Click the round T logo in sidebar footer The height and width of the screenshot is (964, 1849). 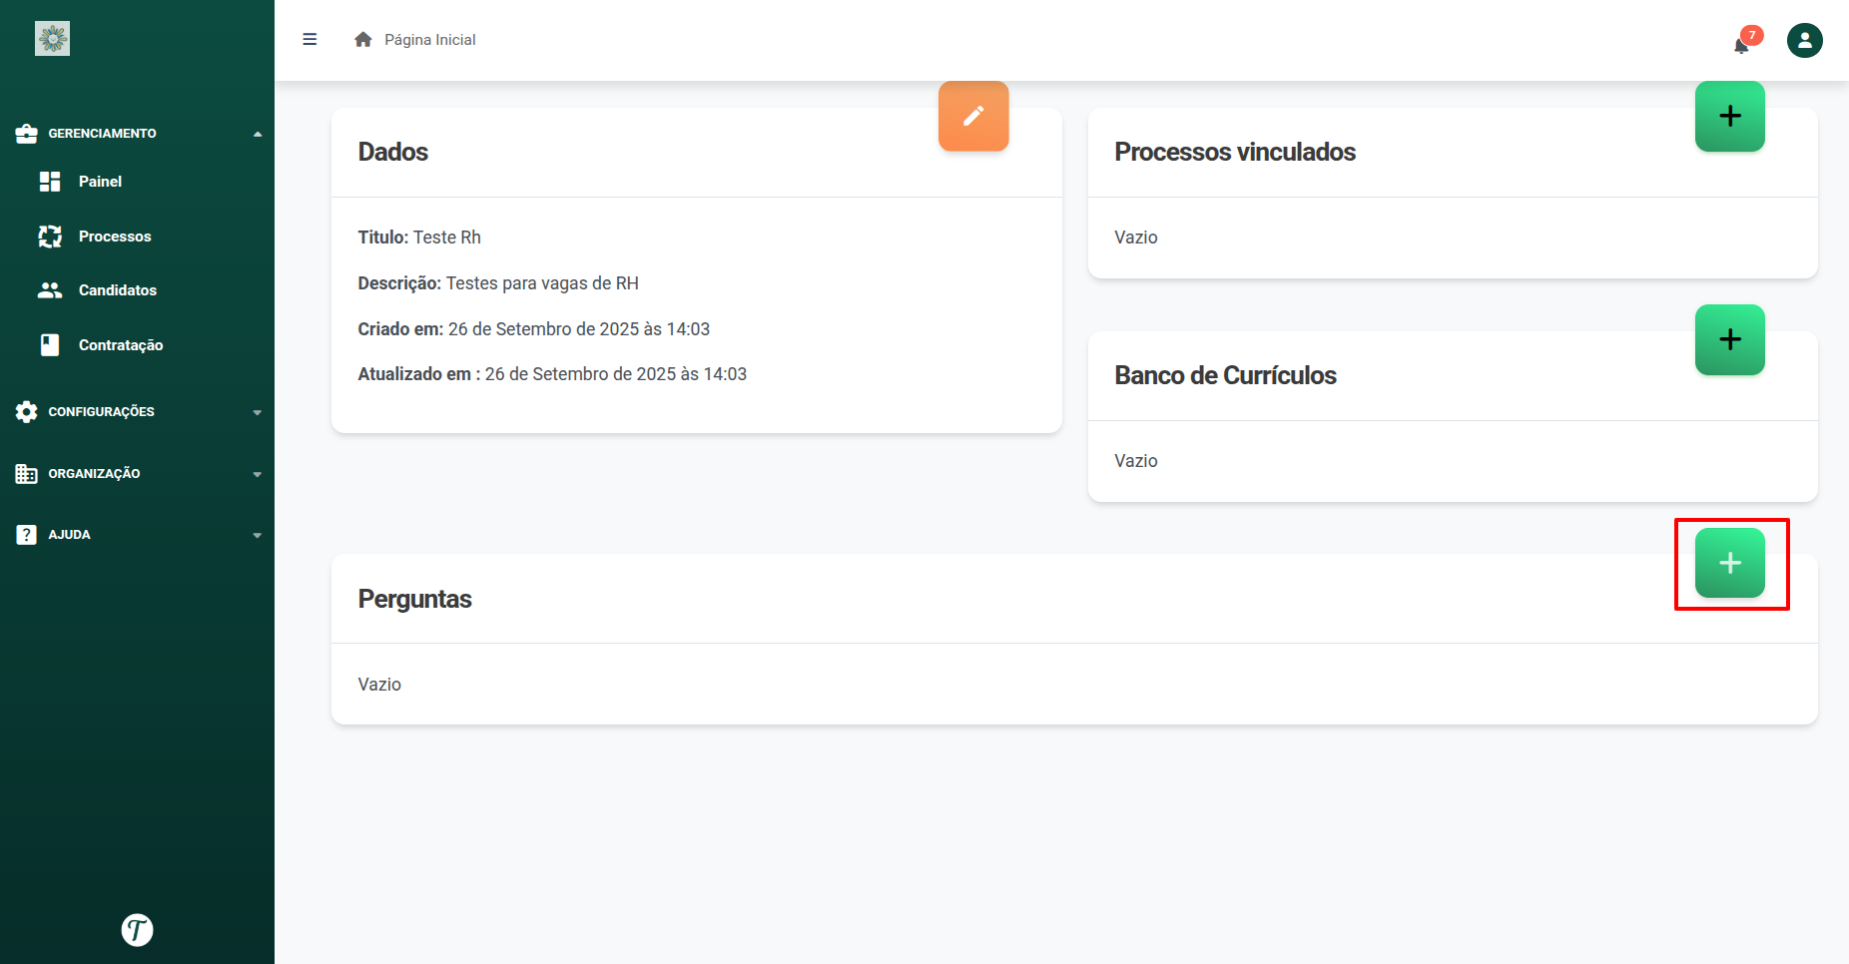point(137,929)
